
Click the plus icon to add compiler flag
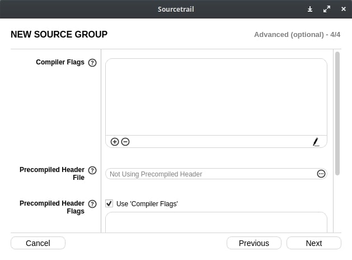115,142
